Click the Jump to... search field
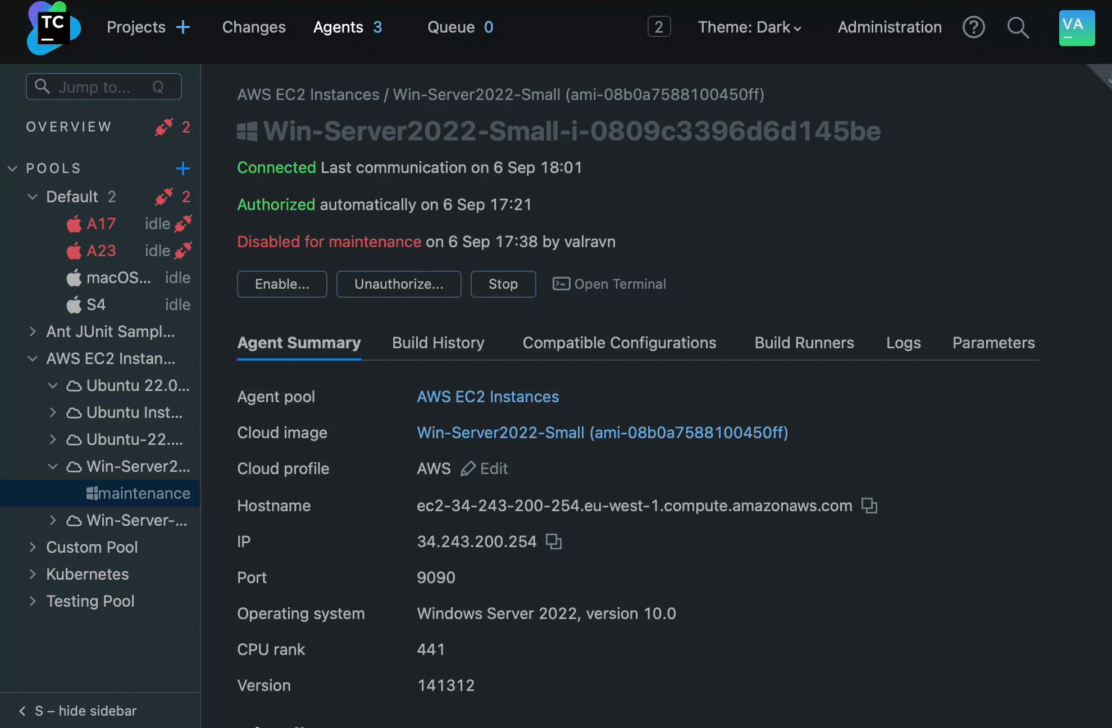 point(103,87)
